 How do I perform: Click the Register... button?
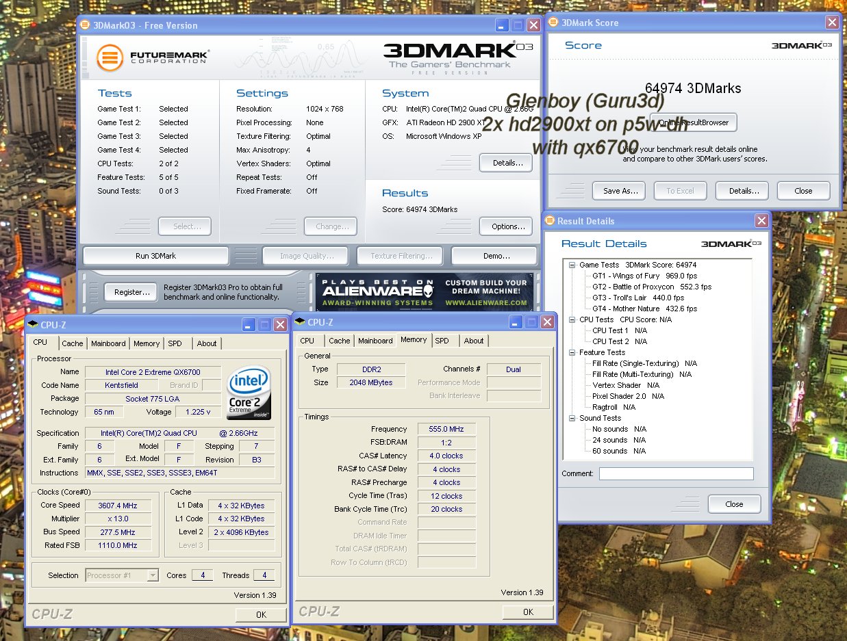[x=131, y=292]
